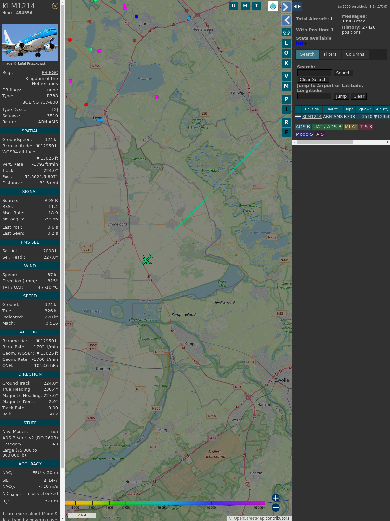Focus the Jump to Airport input field
This screenshot has height=521, width=390.
click(314, 96)
